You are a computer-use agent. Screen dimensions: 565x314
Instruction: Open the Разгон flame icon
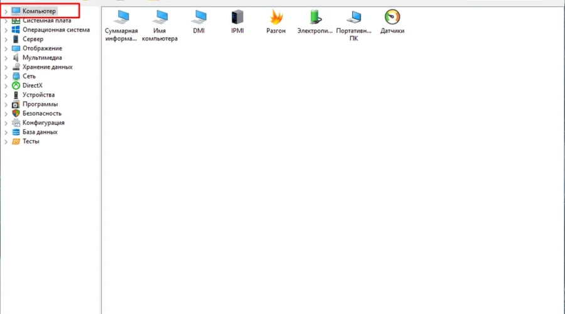276,18
